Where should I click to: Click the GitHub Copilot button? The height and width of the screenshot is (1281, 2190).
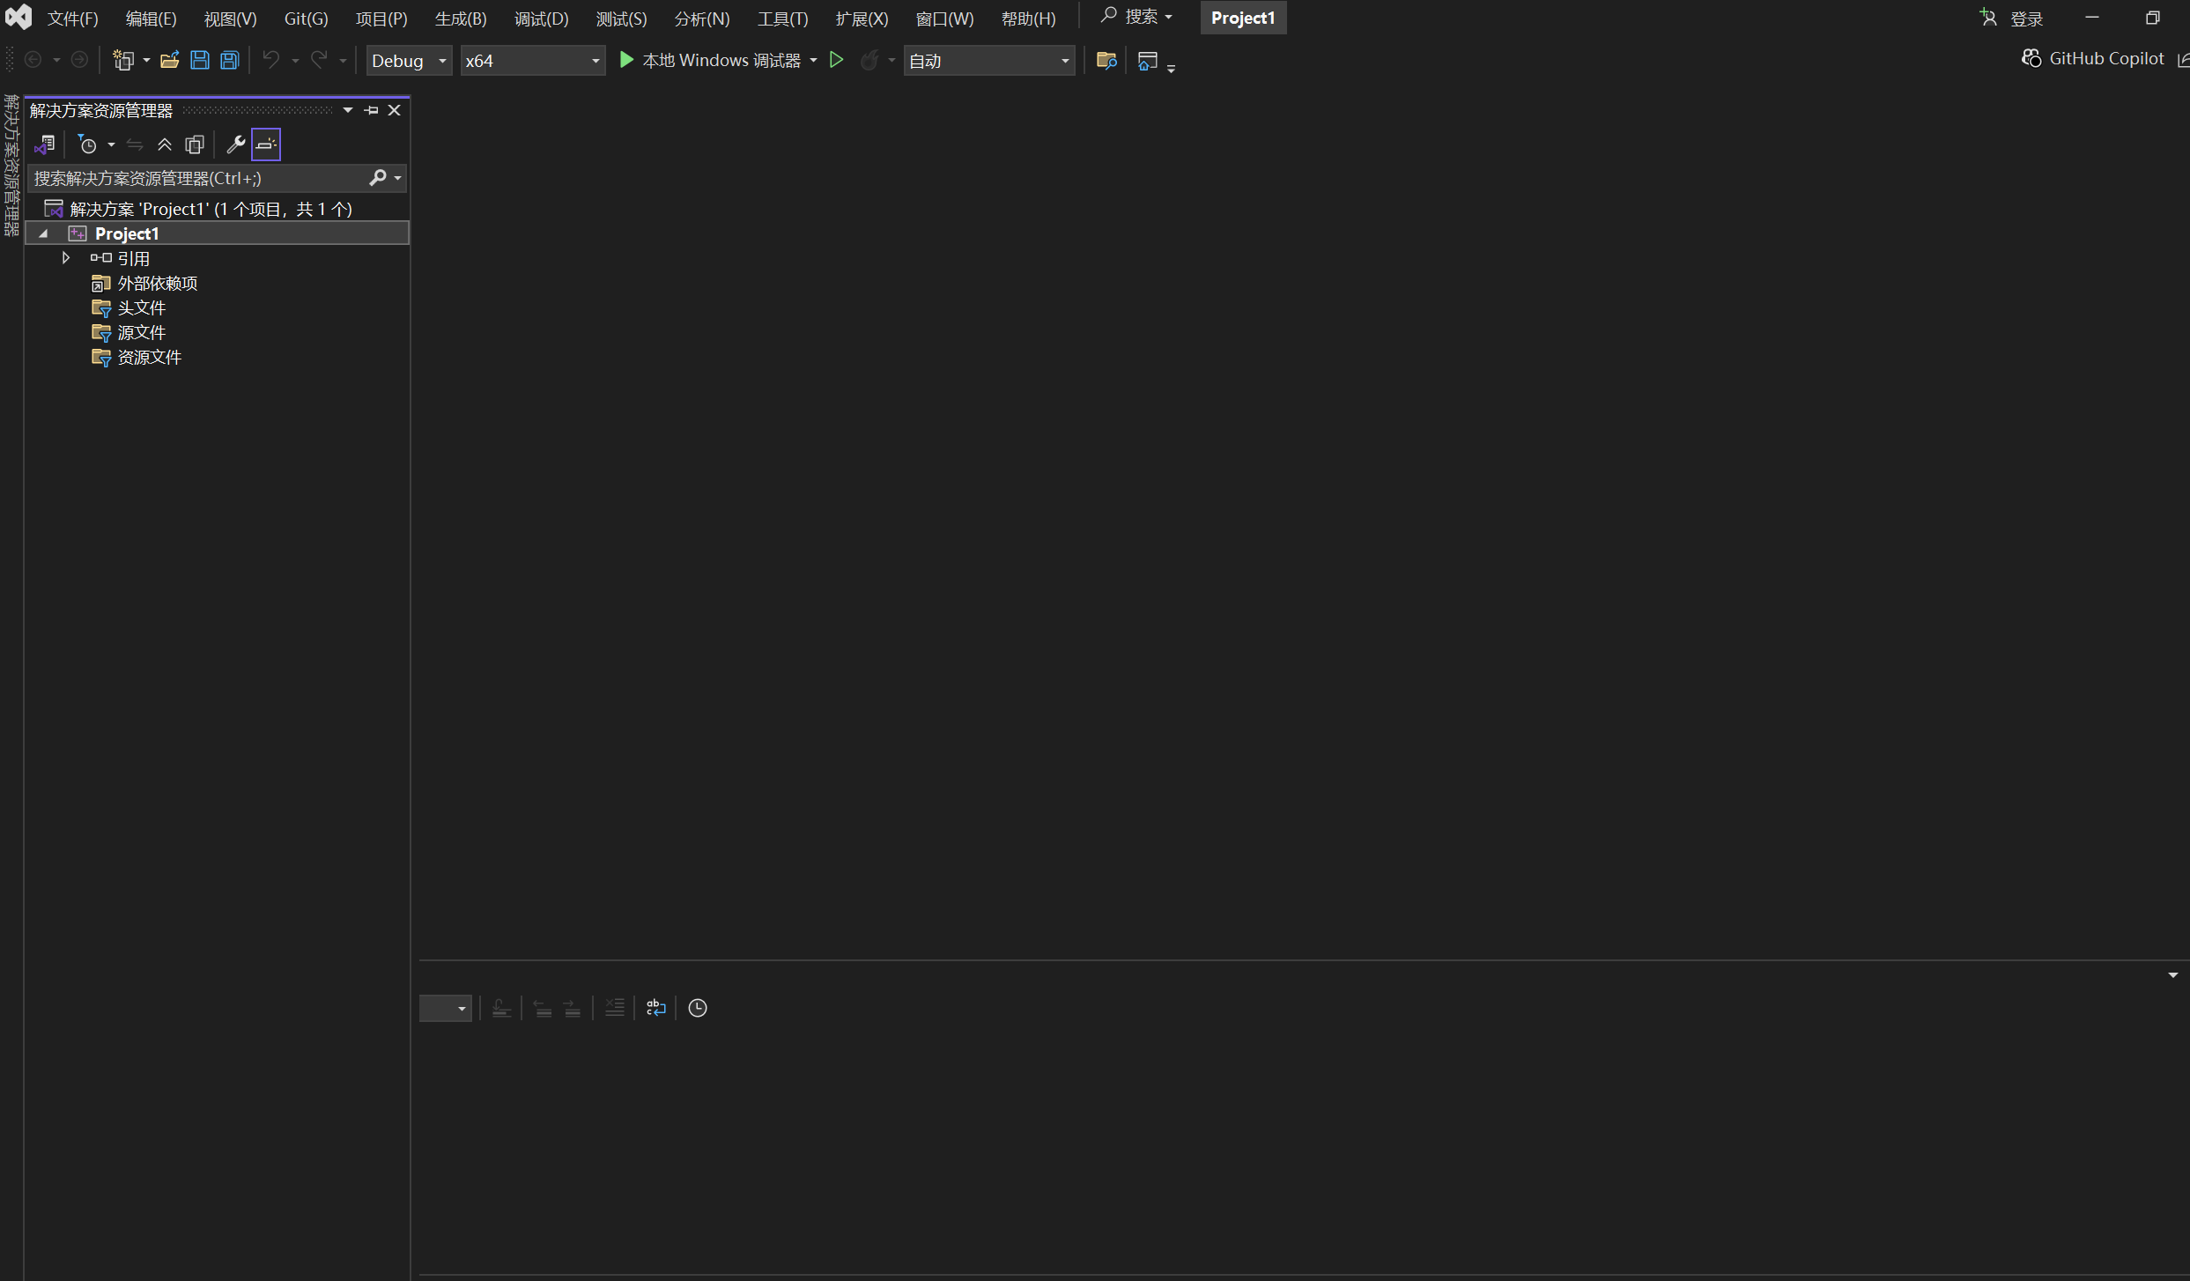pyautogui.click(x=2092, y=58)
